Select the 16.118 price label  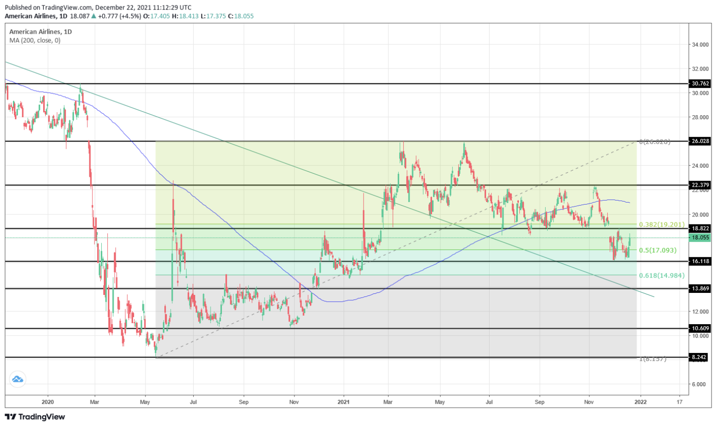click(x=701, y=261)
